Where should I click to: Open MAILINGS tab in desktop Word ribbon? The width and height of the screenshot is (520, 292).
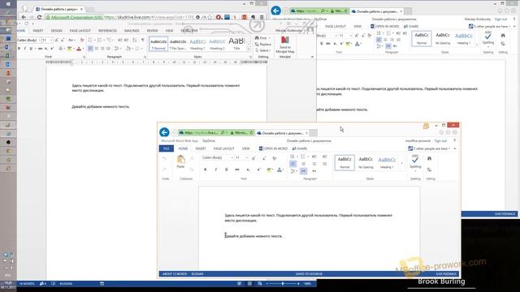[132, 31]
